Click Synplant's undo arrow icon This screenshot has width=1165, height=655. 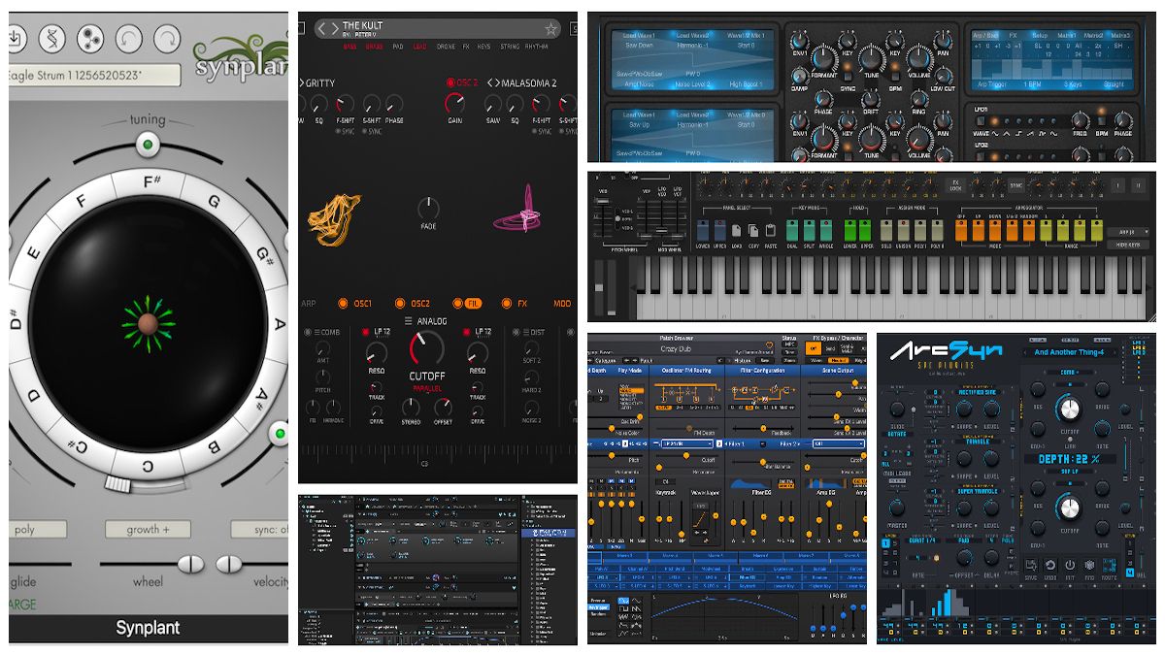(x=127, y=39)
